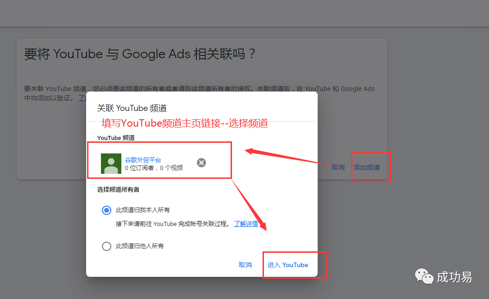The height and width of the screenshot is (299, 489).
Task: Open the 了解详情 link in dialog
Action: (x=246, y=224)
